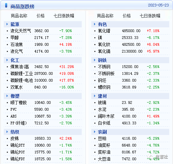Select the 煤焦油(高 commodity

point(19,67)
